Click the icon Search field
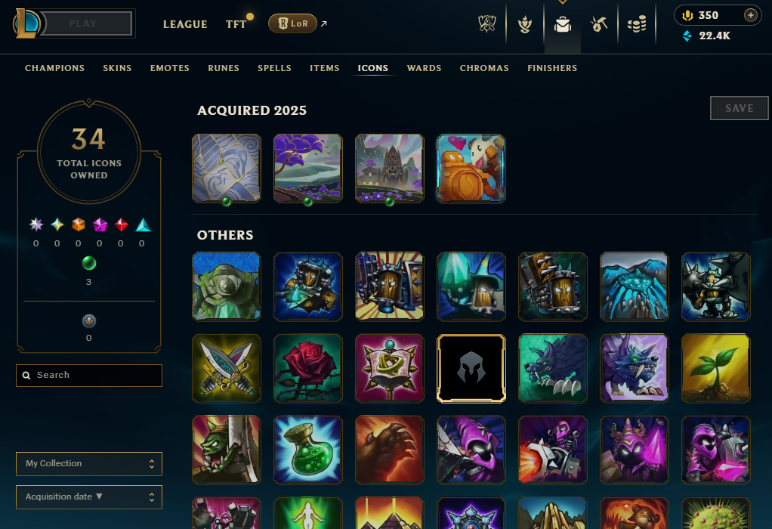The image size is (772, 529). pyautogui.click(x=89, y=376)
